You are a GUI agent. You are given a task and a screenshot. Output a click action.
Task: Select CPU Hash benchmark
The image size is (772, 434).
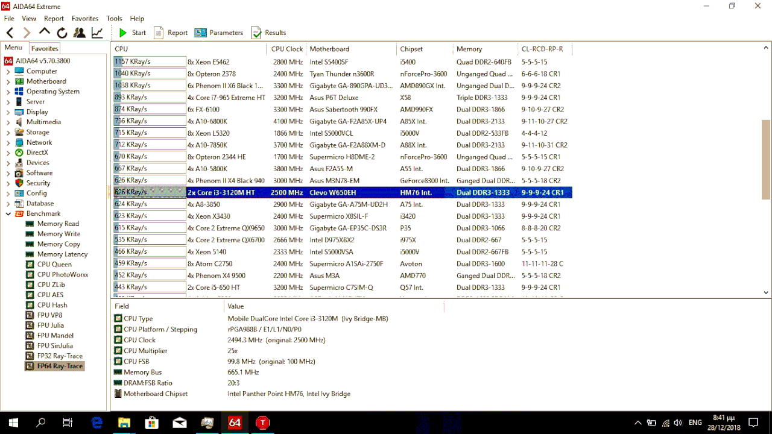(x=46, y=305)
